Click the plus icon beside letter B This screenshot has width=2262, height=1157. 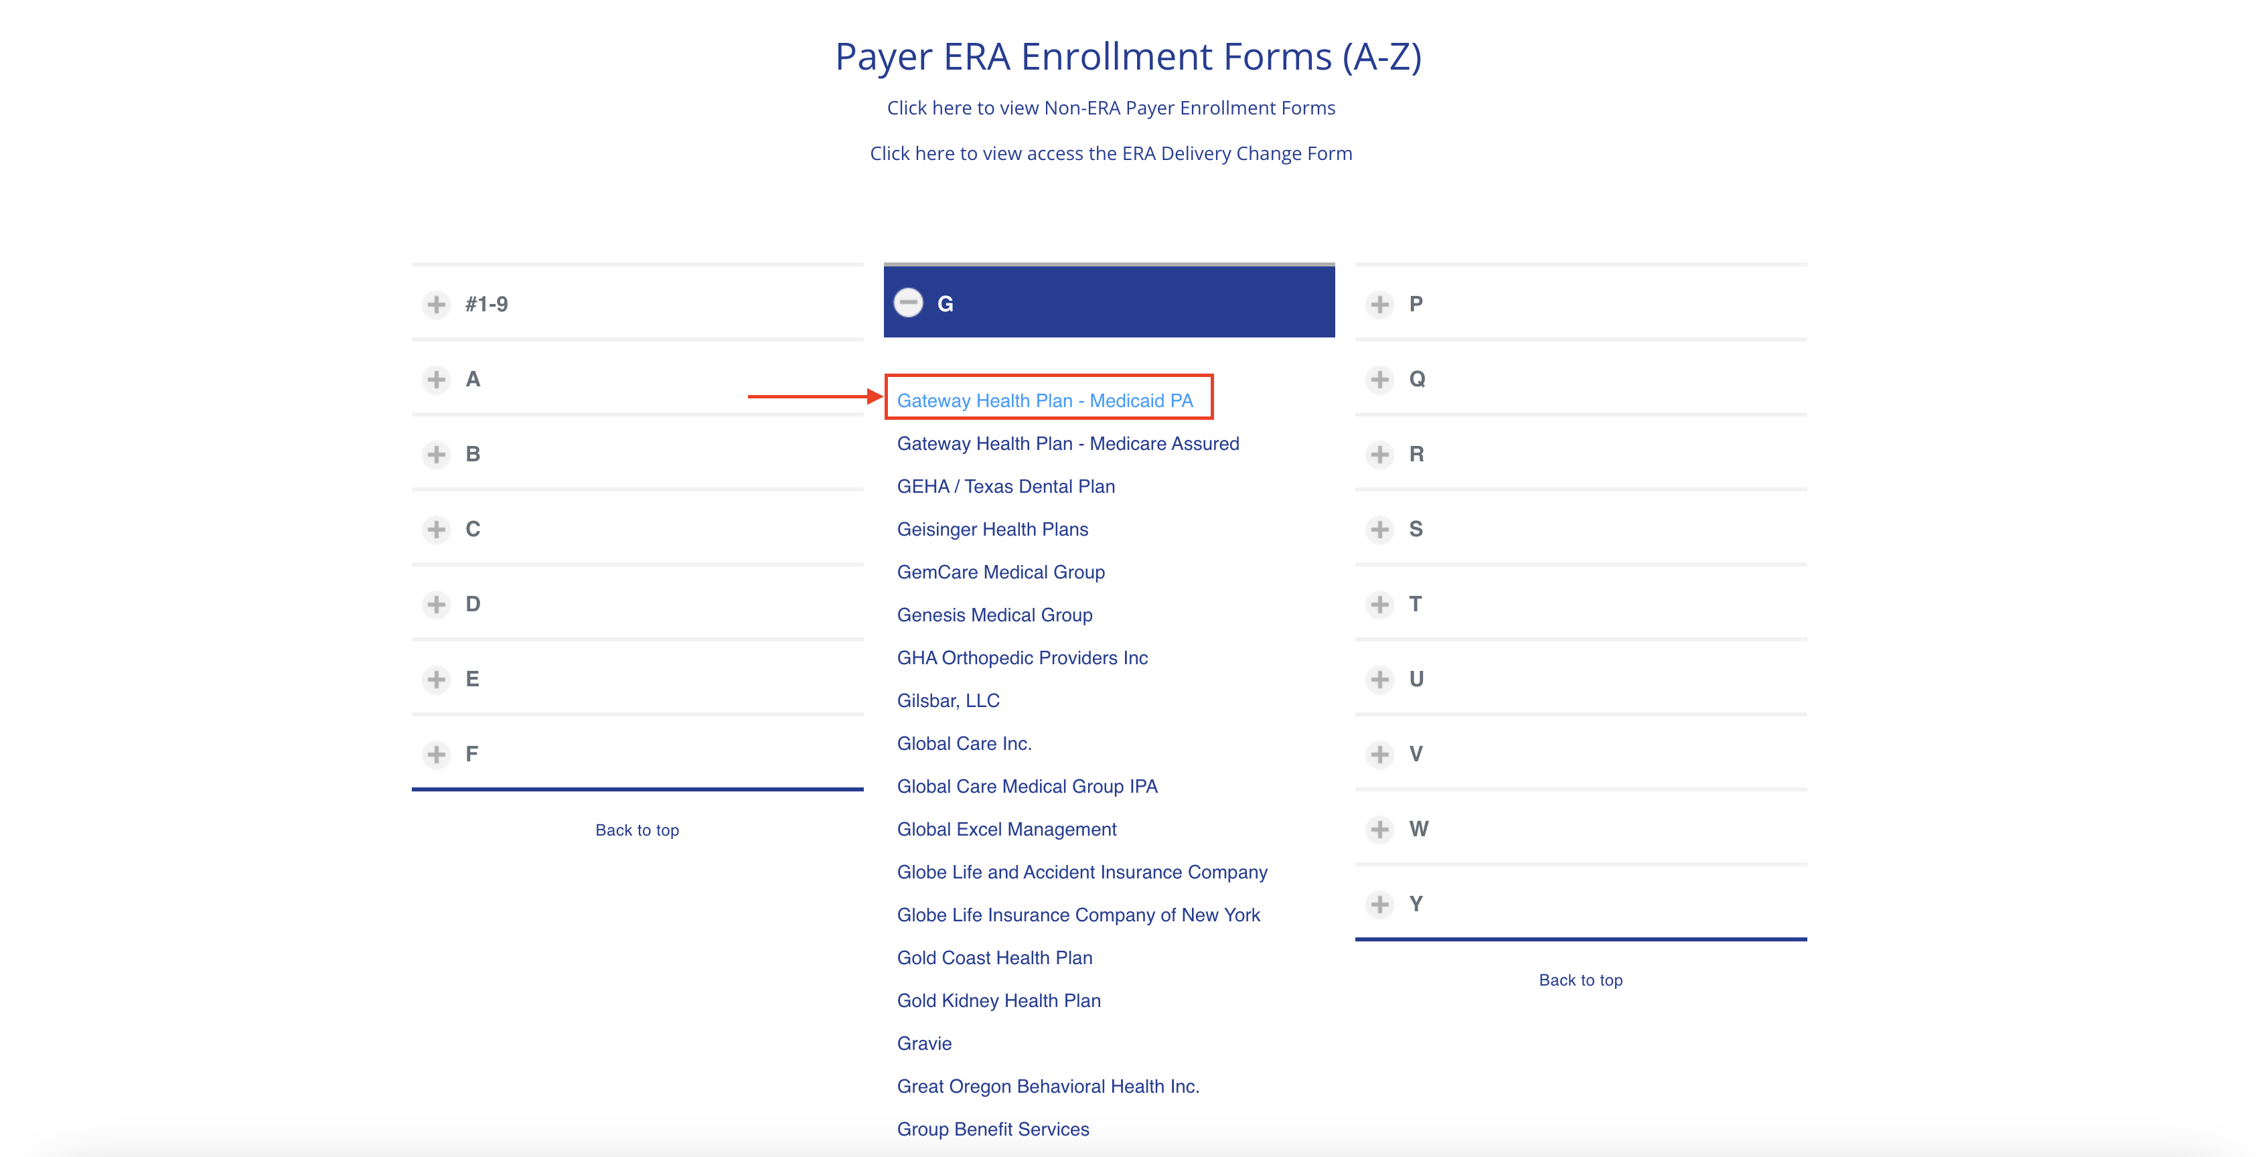[x=435, y=455]
